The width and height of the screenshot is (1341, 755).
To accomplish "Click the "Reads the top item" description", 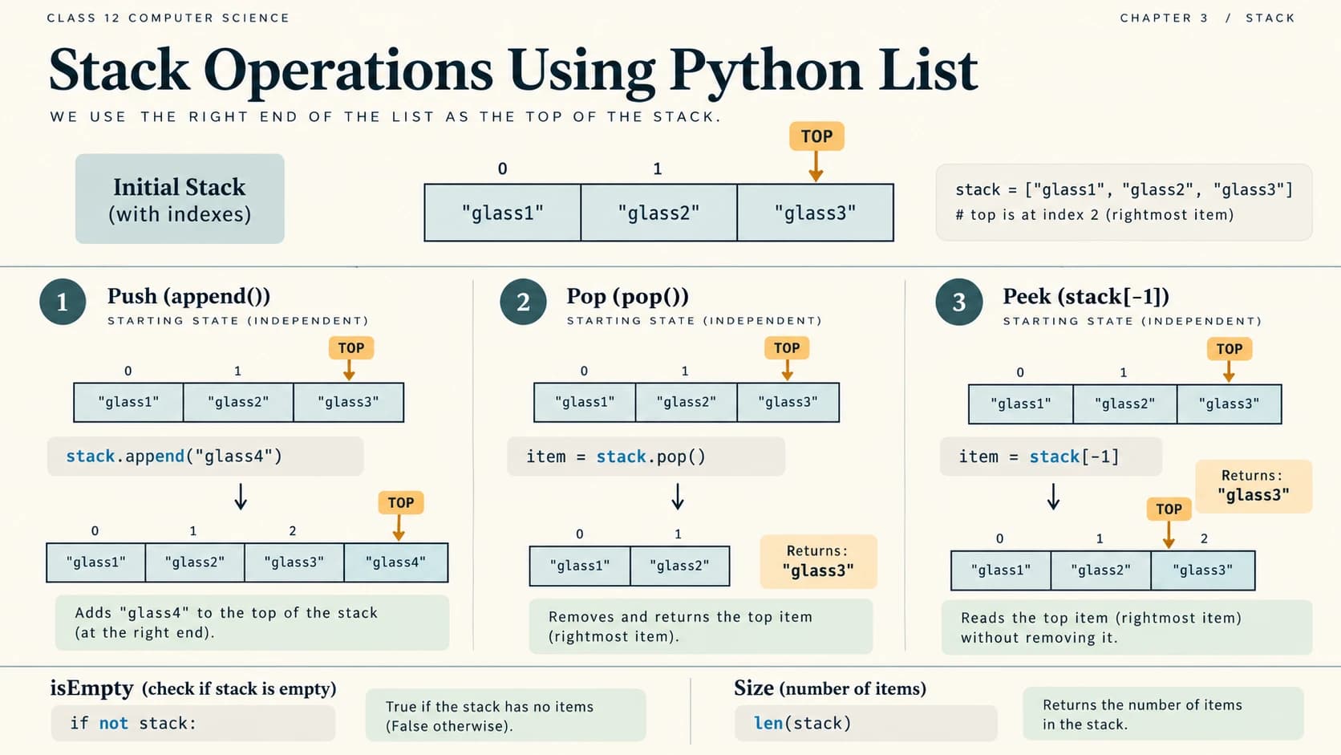I will (1127, 627).
